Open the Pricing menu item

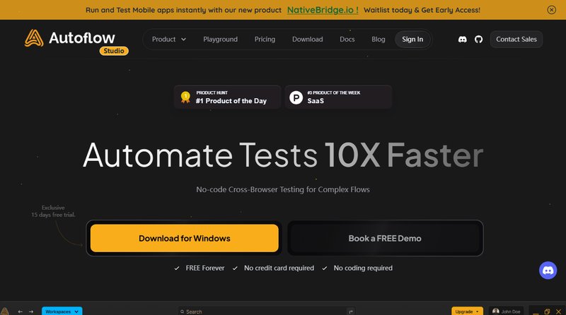[x=265, y=40]
